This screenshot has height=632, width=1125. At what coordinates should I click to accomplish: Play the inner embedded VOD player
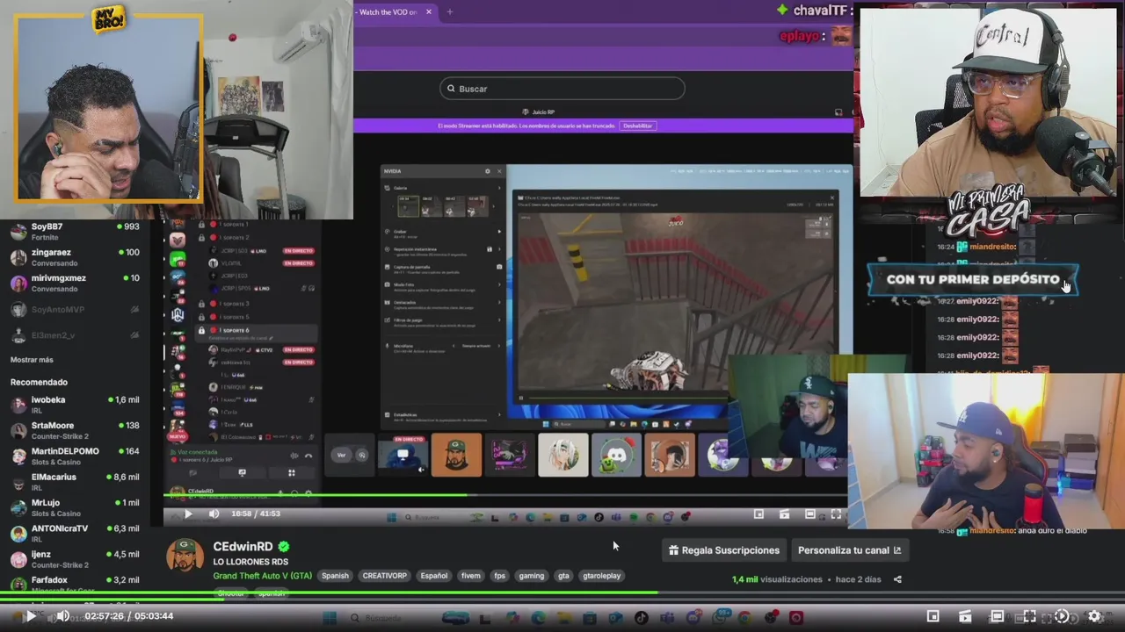[x=187, y=514]
